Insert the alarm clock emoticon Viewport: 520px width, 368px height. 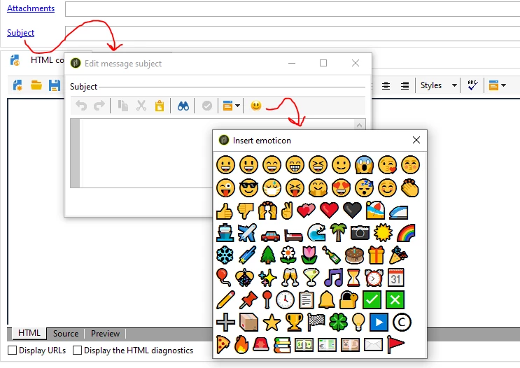pyautogui.click(x=374, y=278)
